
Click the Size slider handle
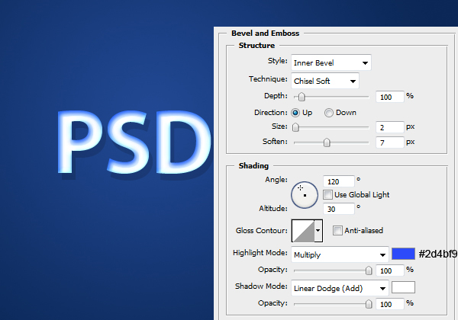click(295, 127)
